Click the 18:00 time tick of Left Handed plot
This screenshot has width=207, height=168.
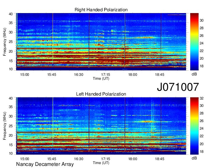click(x=133, y=159)
